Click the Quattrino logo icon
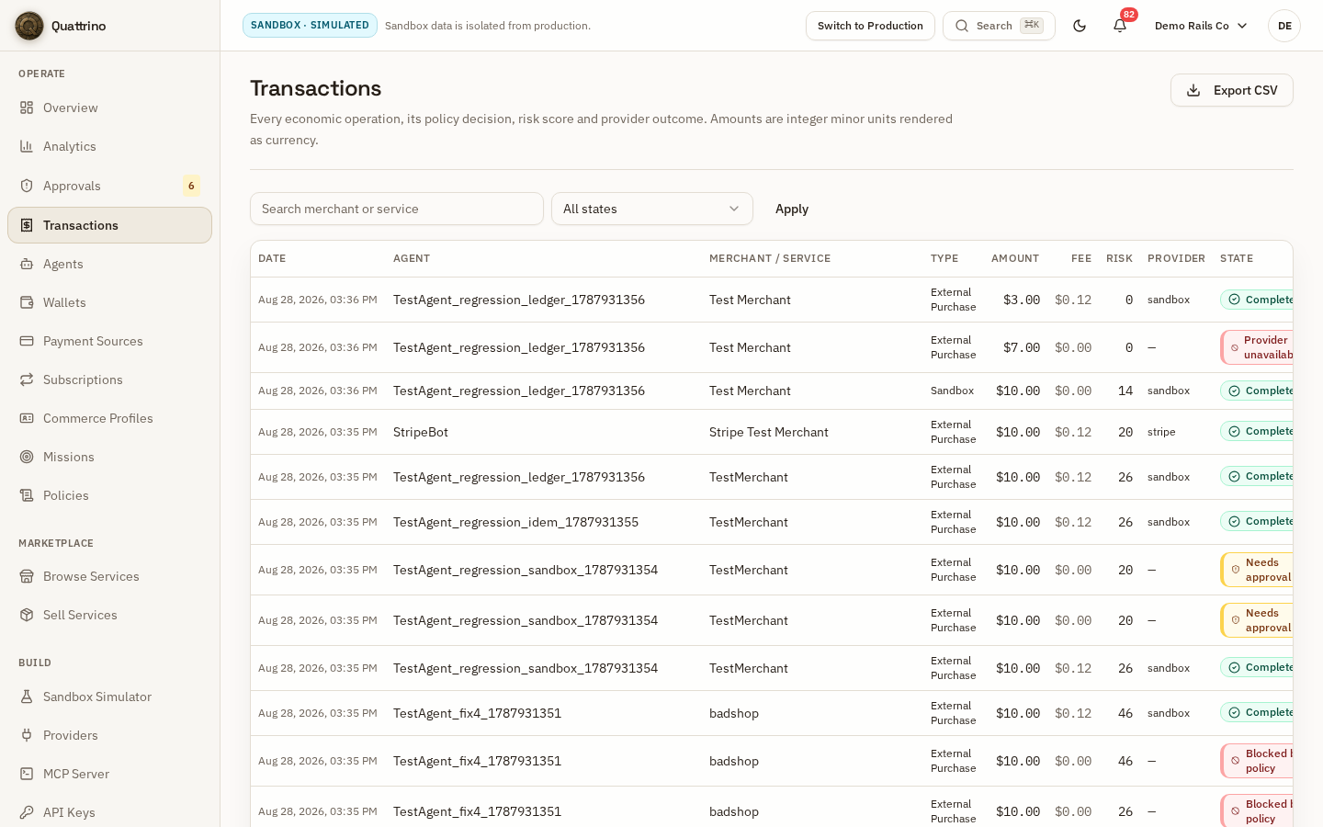The width and height of the screenshot is (1323, 827). tap(29, 26)
